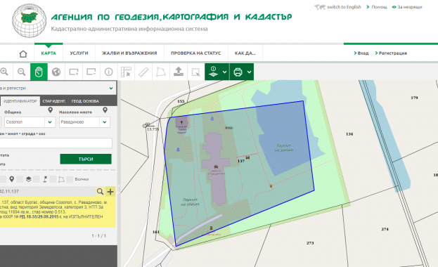This screenshot has width=438, height=267.
Task: Activate the pan hand tool
Action: [x=39, y=72]
